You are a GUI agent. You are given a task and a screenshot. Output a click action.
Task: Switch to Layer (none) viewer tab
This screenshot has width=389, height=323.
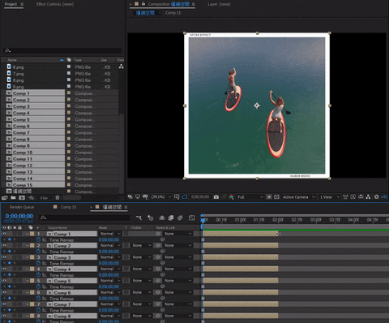[x=219, y=4]
